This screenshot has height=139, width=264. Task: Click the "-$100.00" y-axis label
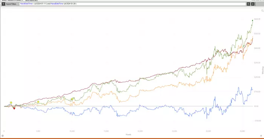click(x=258, y=121)
